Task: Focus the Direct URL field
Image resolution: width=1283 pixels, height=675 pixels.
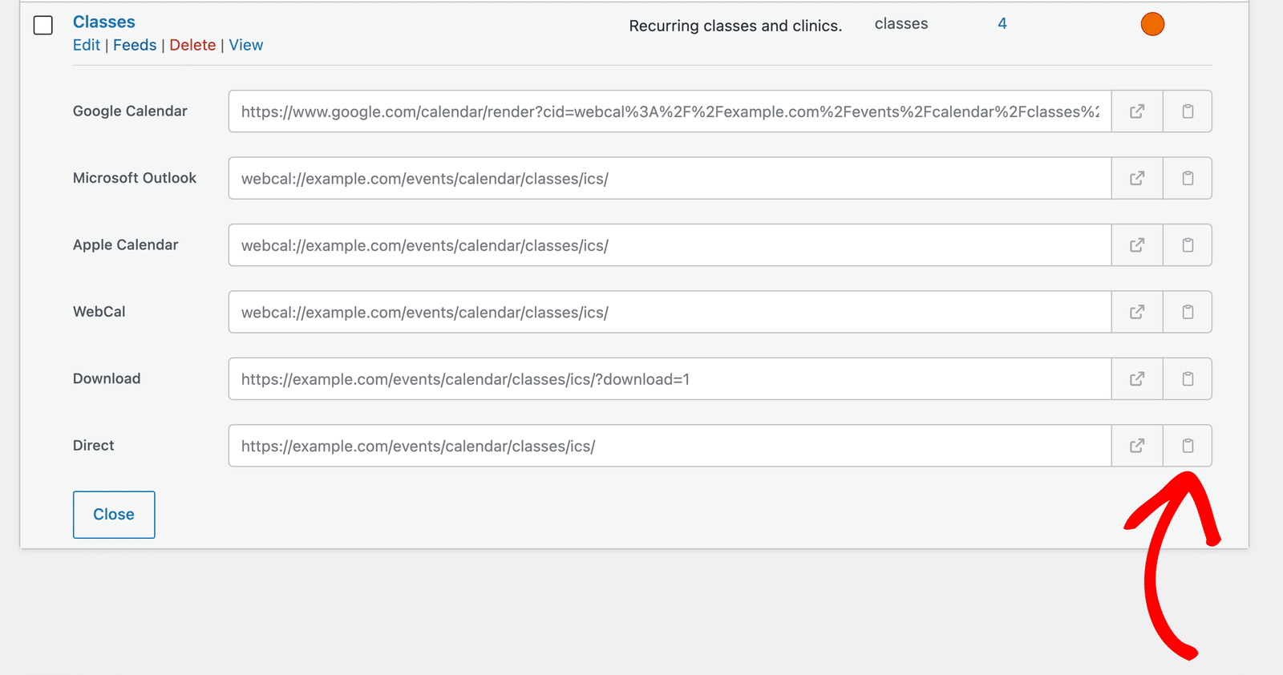Action: pyautogui.click(x=670, y=446)
